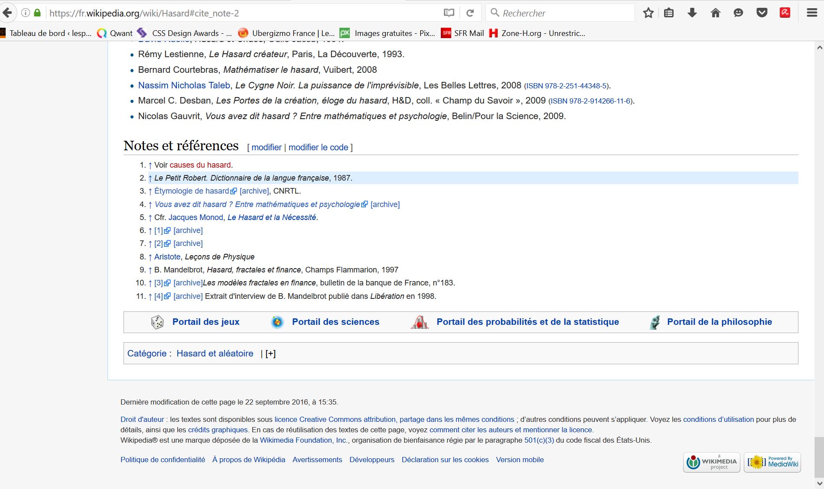The height and width of the screenshot is (489, 824).
Task: Open the downloads arrow icon
Action: pyautogui.click(x=692, y=13)
